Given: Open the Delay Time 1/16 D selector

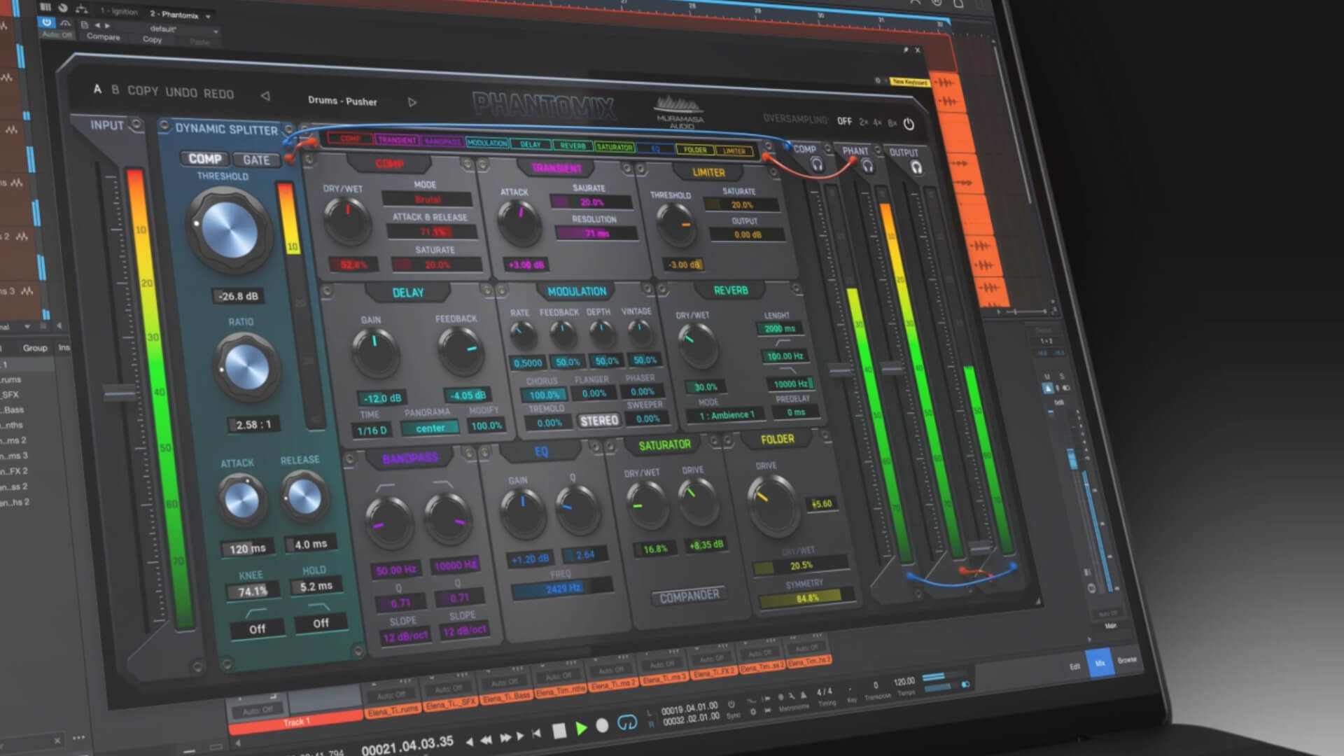Looking at the screenshot, I should 372,430.
